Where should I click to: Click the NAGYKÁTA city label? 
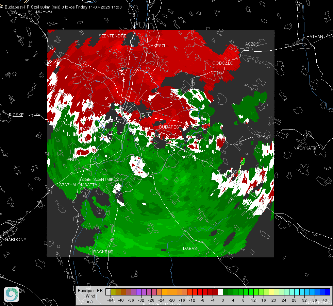point(305,148)
